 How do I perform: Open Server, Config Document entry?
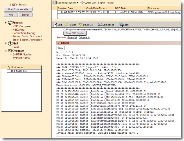point(27,37)
